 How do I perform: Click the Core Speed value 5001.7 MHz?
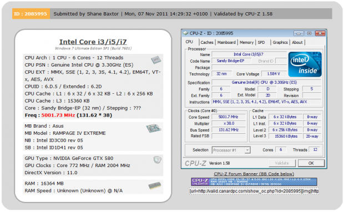[x=228, y=117]
